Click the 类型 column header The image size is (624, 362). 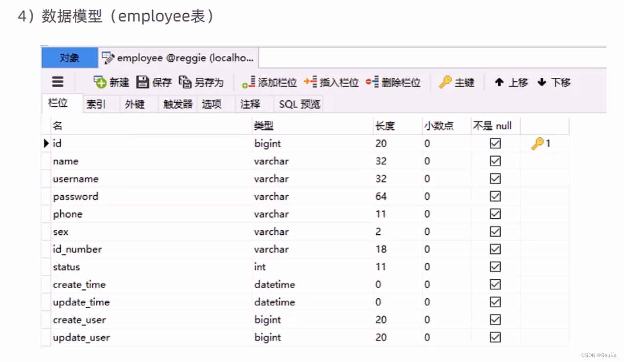coord(313,126)
